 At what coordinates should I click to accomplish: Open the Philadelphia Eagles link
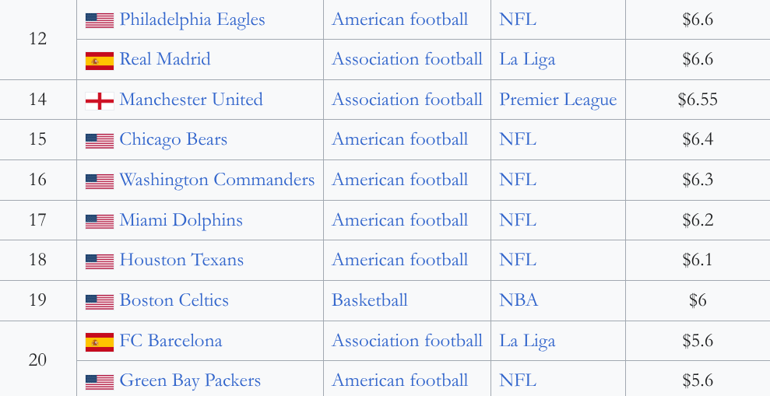tap(192, 19)
